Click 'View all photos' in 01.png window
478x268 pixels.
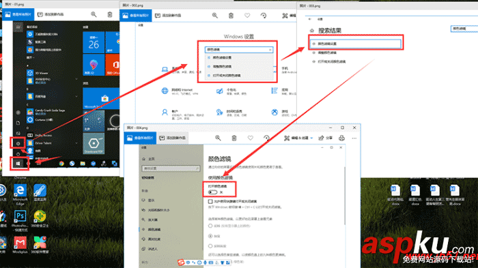click(x=18, y=14)
